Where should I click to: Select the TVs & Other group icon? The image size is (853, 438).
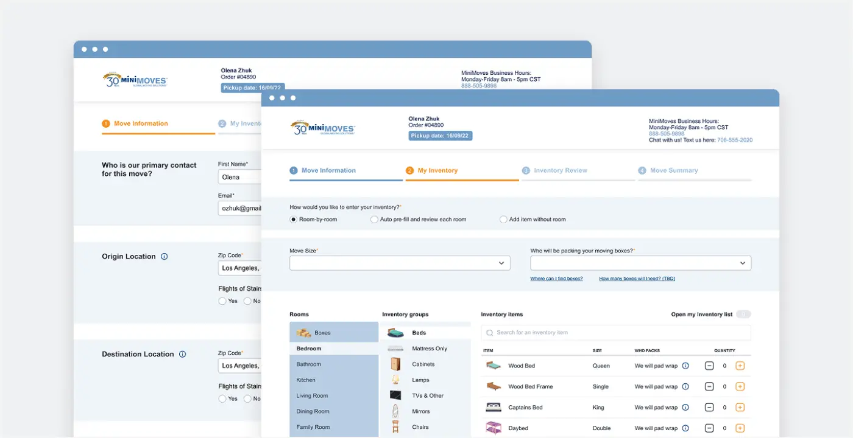(395, 395)
